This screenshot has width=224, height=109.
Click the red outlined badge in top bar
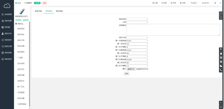44,3
